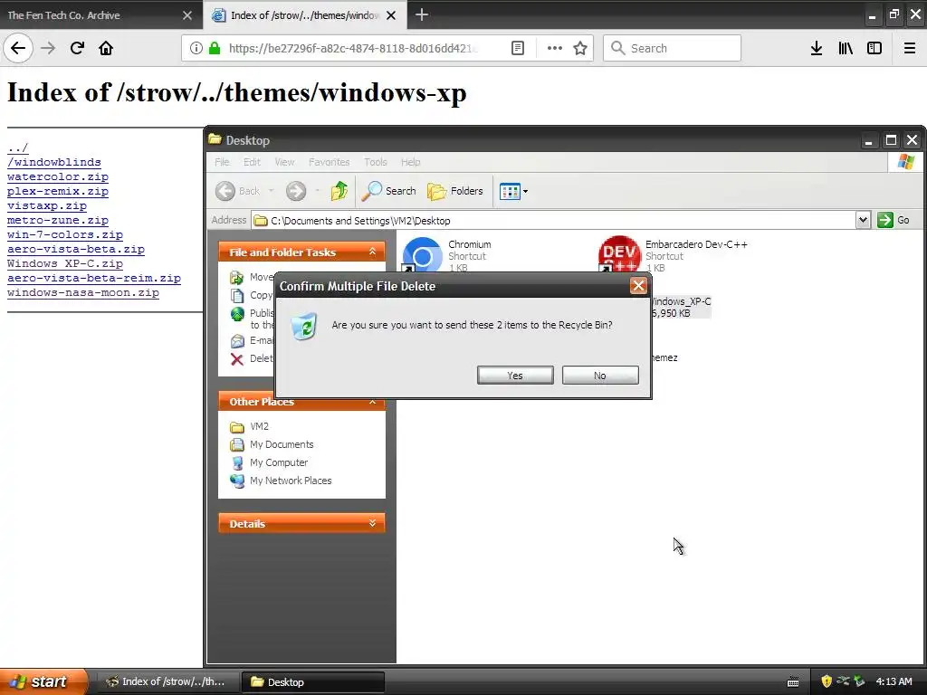927x695 pixels.
Task: Open the Edit menu in Desktop window
Action: [252, 162]
